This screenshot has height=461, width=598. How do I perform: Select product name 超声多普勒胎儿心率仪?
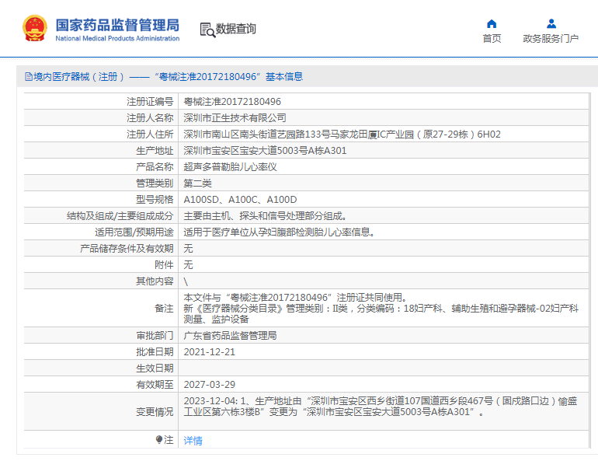coord(231,167)
